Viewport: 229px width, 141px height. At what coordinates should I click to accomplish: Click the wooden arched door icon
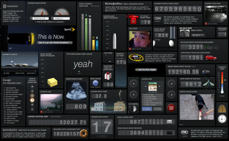(x=222, y=108)
